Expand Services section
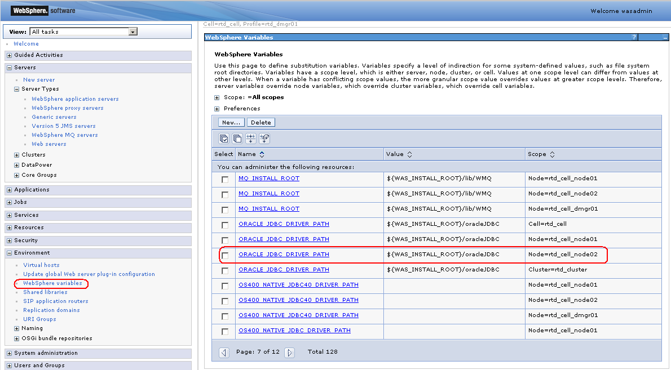The height and width of the screenshot is (370, 671). pos(10,215)
